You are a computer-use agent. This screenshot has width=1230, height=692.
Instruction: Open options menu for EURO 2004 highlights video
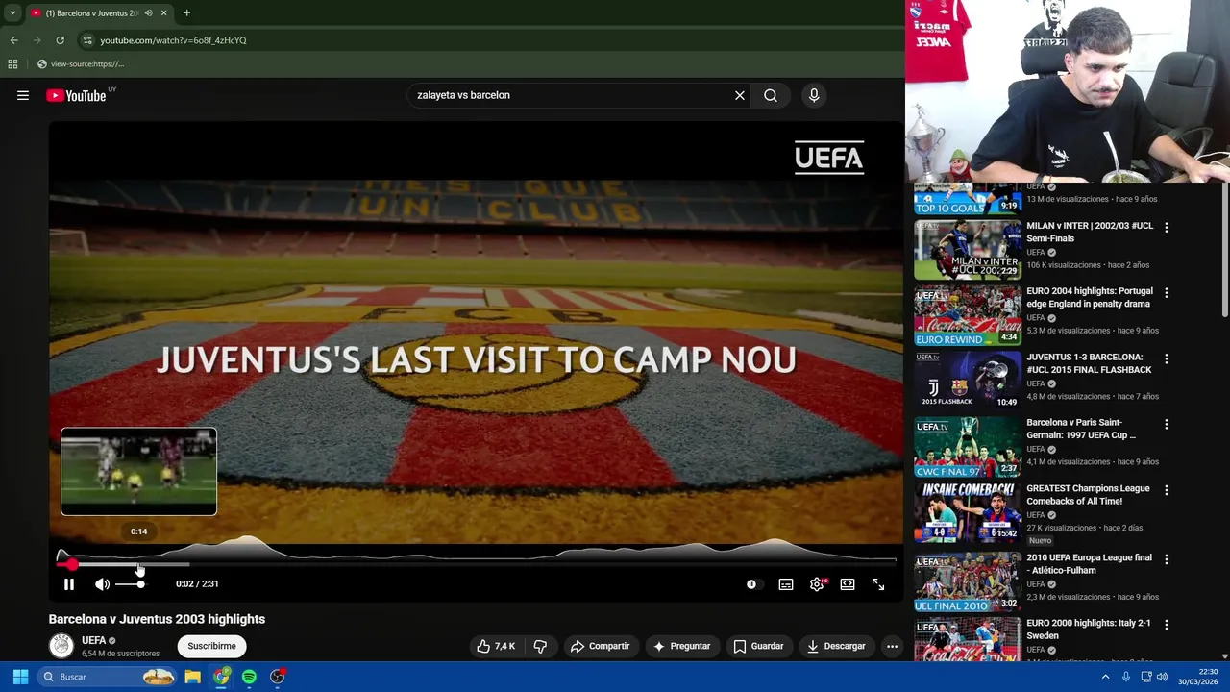(x=1167, y=293)
